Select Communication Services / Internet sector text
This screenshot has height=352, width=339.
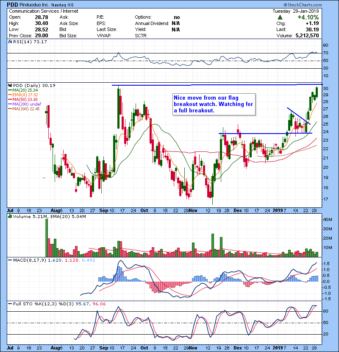(44, 11)
